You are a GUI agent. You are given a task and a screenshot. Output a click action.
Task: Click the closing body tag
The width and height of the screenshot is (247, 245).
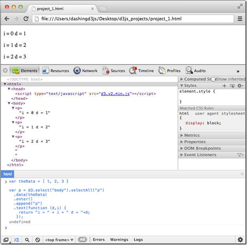click(19, 160)
